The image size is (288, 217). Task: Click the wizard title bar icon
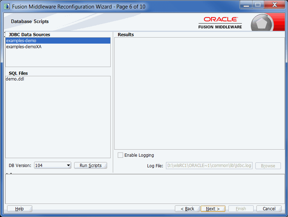7,7
